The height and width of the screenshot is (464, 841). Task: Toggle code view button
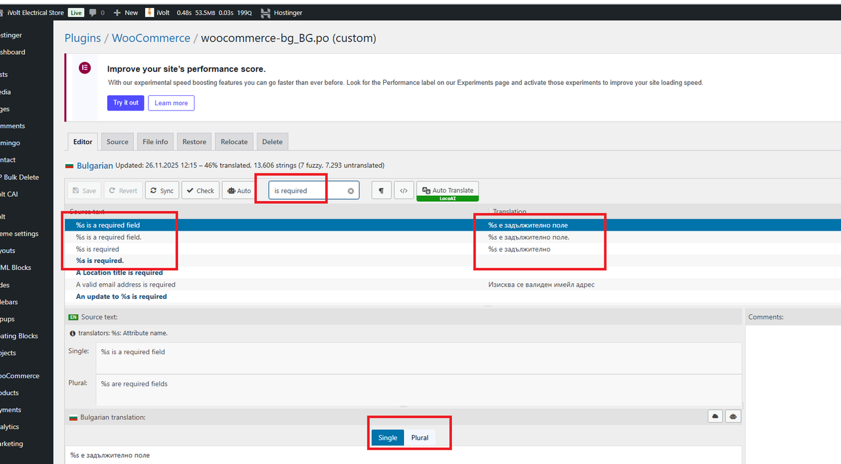(x=404, y=191)
